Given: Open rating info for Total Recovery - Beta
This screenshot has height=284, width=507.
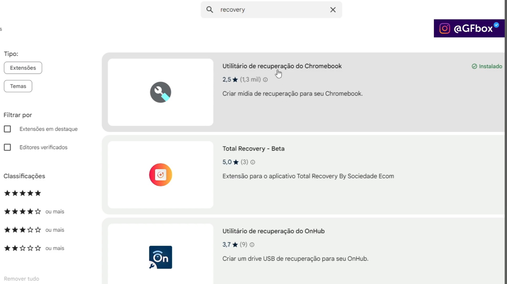Looking at the screenshot, I should (x=252, y=162).
